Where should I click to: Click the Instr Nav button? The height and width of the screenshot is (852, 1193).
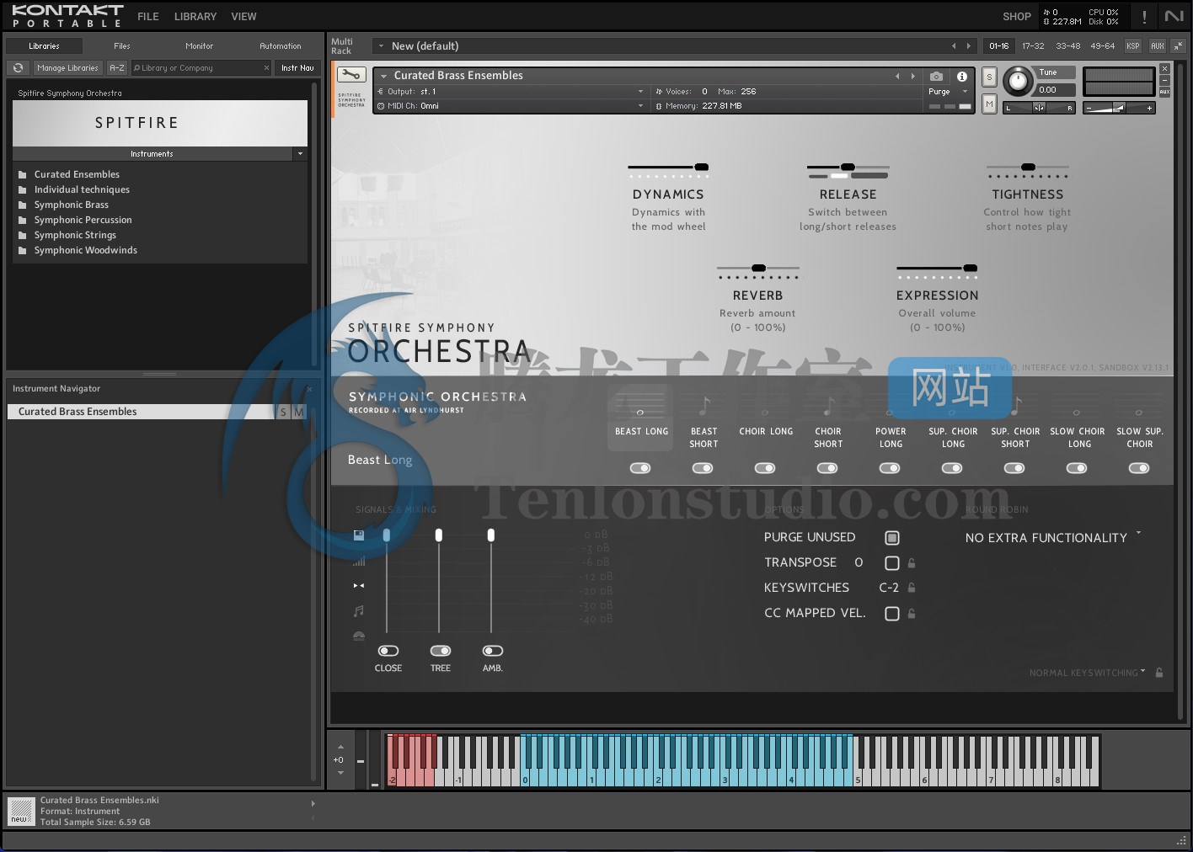(x=297, y=68)
